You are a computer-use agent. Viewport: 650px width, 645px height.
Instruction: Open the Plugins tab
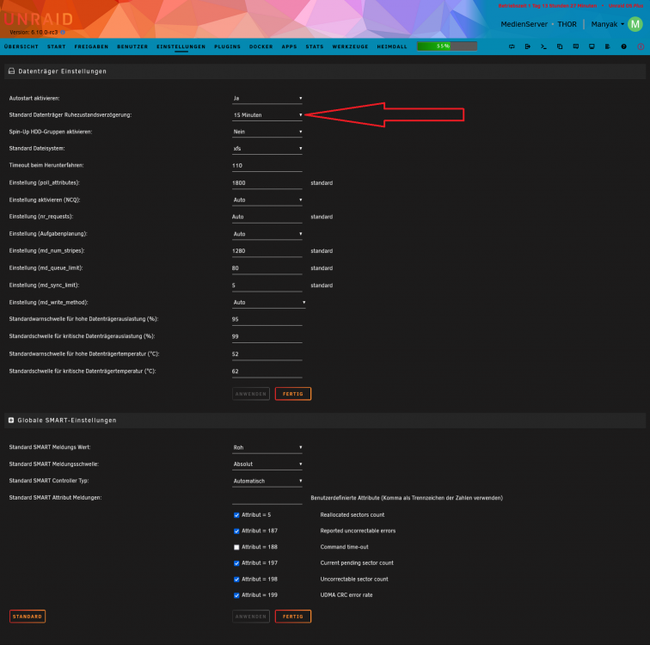227,46
